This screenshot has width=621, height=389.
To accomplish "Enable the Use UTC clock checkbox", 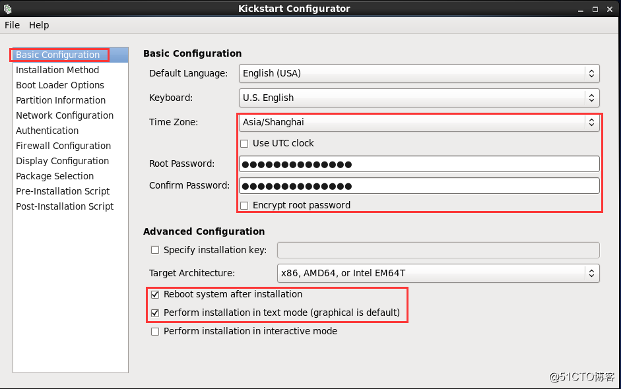I will [244, 144].
